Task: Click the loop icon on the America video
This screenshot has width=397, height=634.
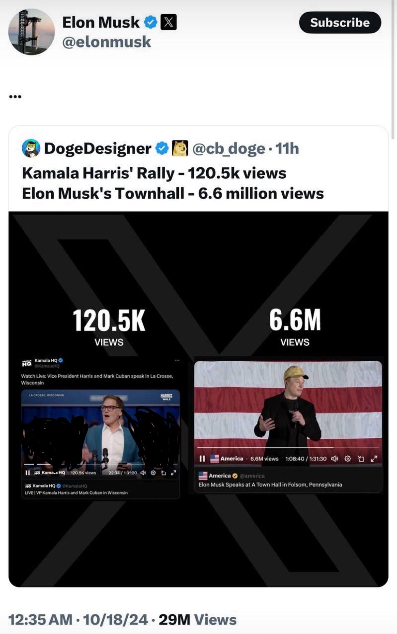Action: pos(361,459)
